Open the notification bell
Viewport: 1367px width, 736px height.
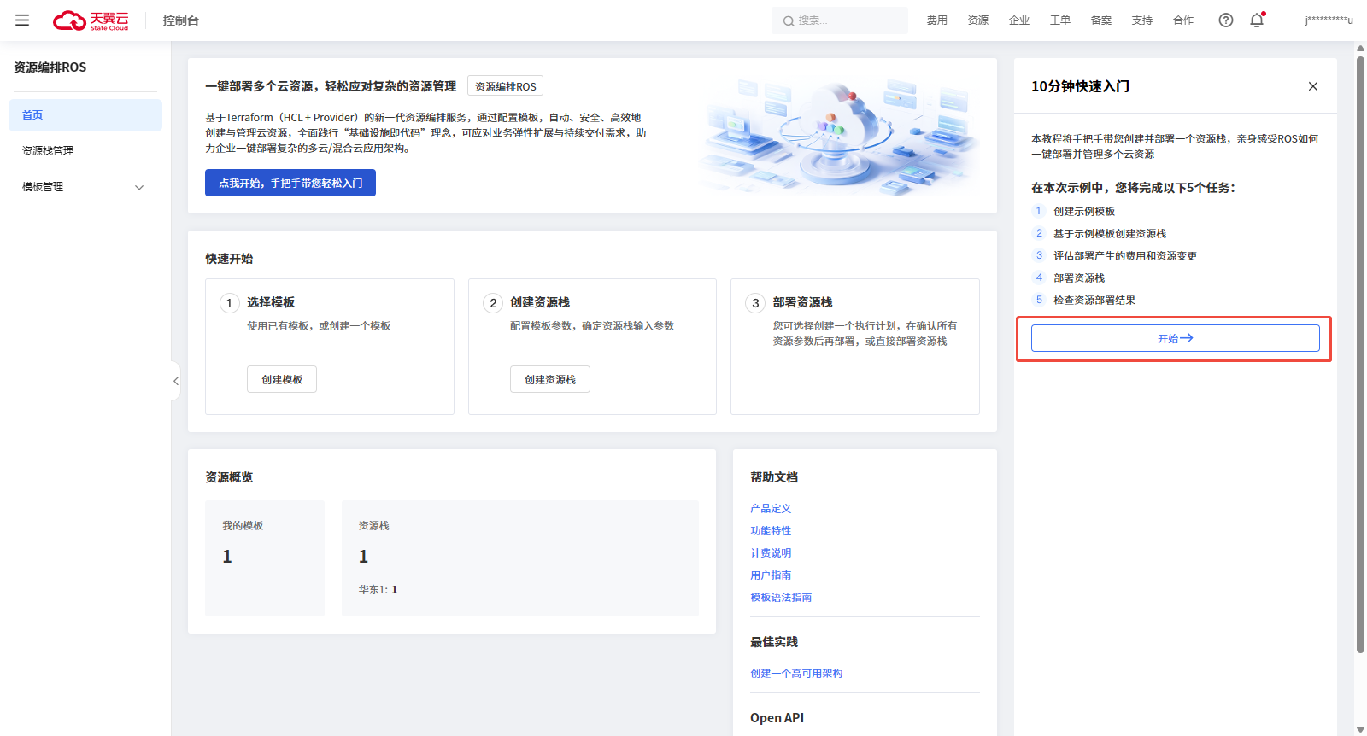pyautogui.click(x=1257, y=20)
